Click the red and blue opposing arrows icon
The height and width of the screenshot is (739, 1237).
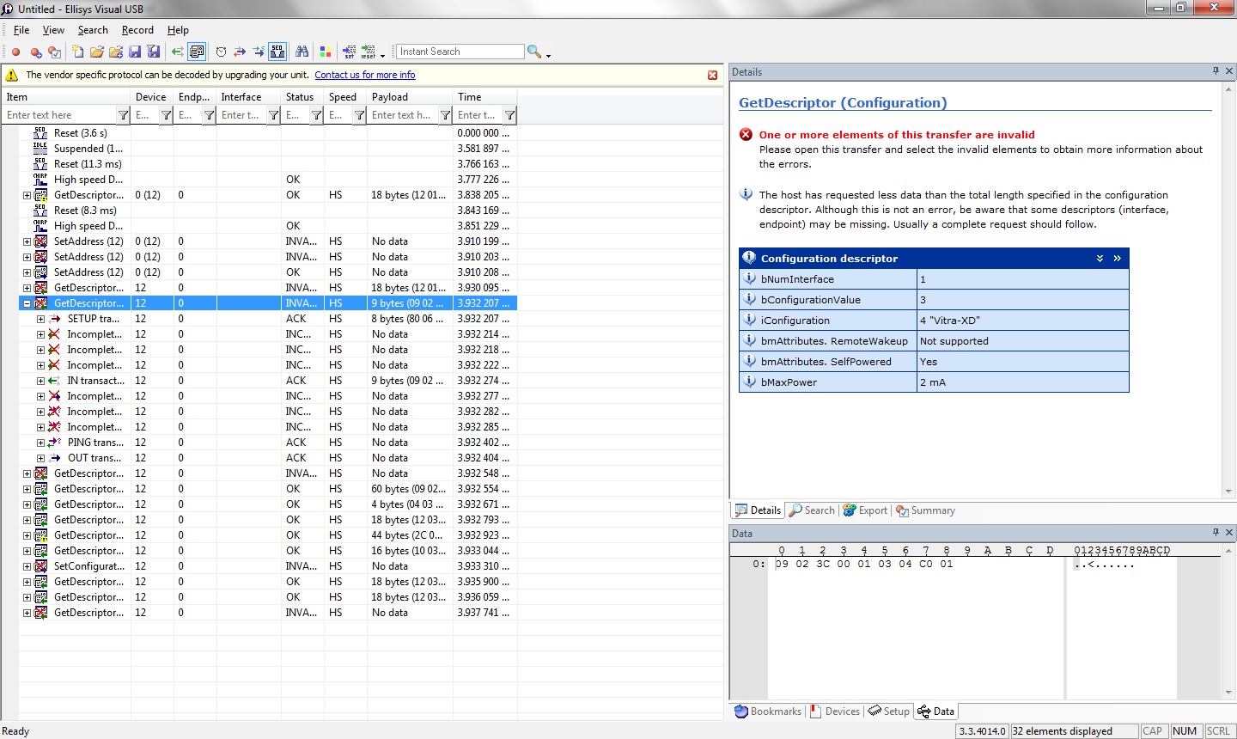point(240,52)
